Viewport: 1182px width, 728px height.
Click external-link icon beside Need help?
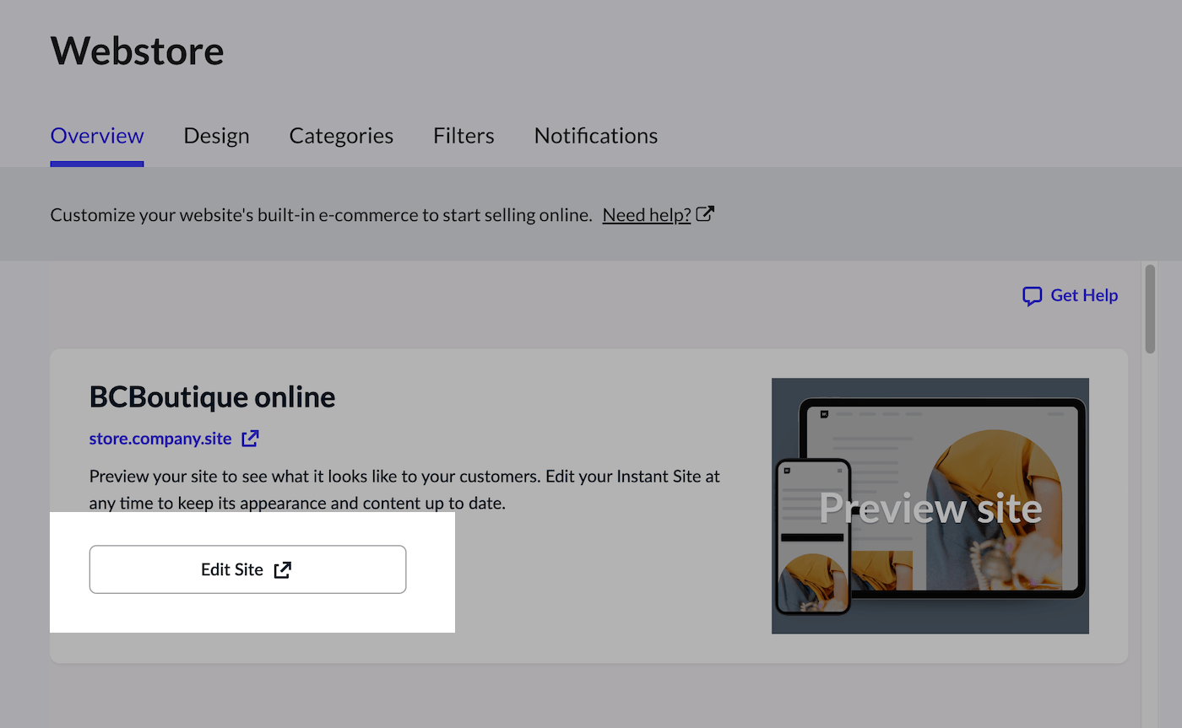tap(705, 214)
